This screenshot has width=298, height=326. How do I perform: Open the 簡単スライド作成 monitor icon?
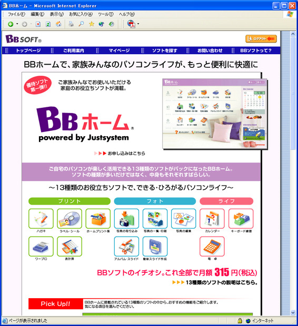[x=155, y=247]
